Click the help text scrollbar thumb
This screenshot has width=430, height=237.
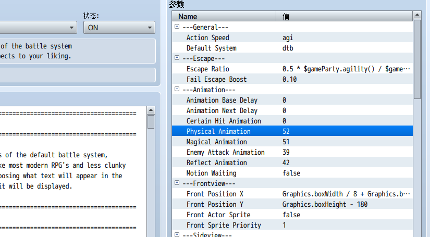tap(151, 122)
